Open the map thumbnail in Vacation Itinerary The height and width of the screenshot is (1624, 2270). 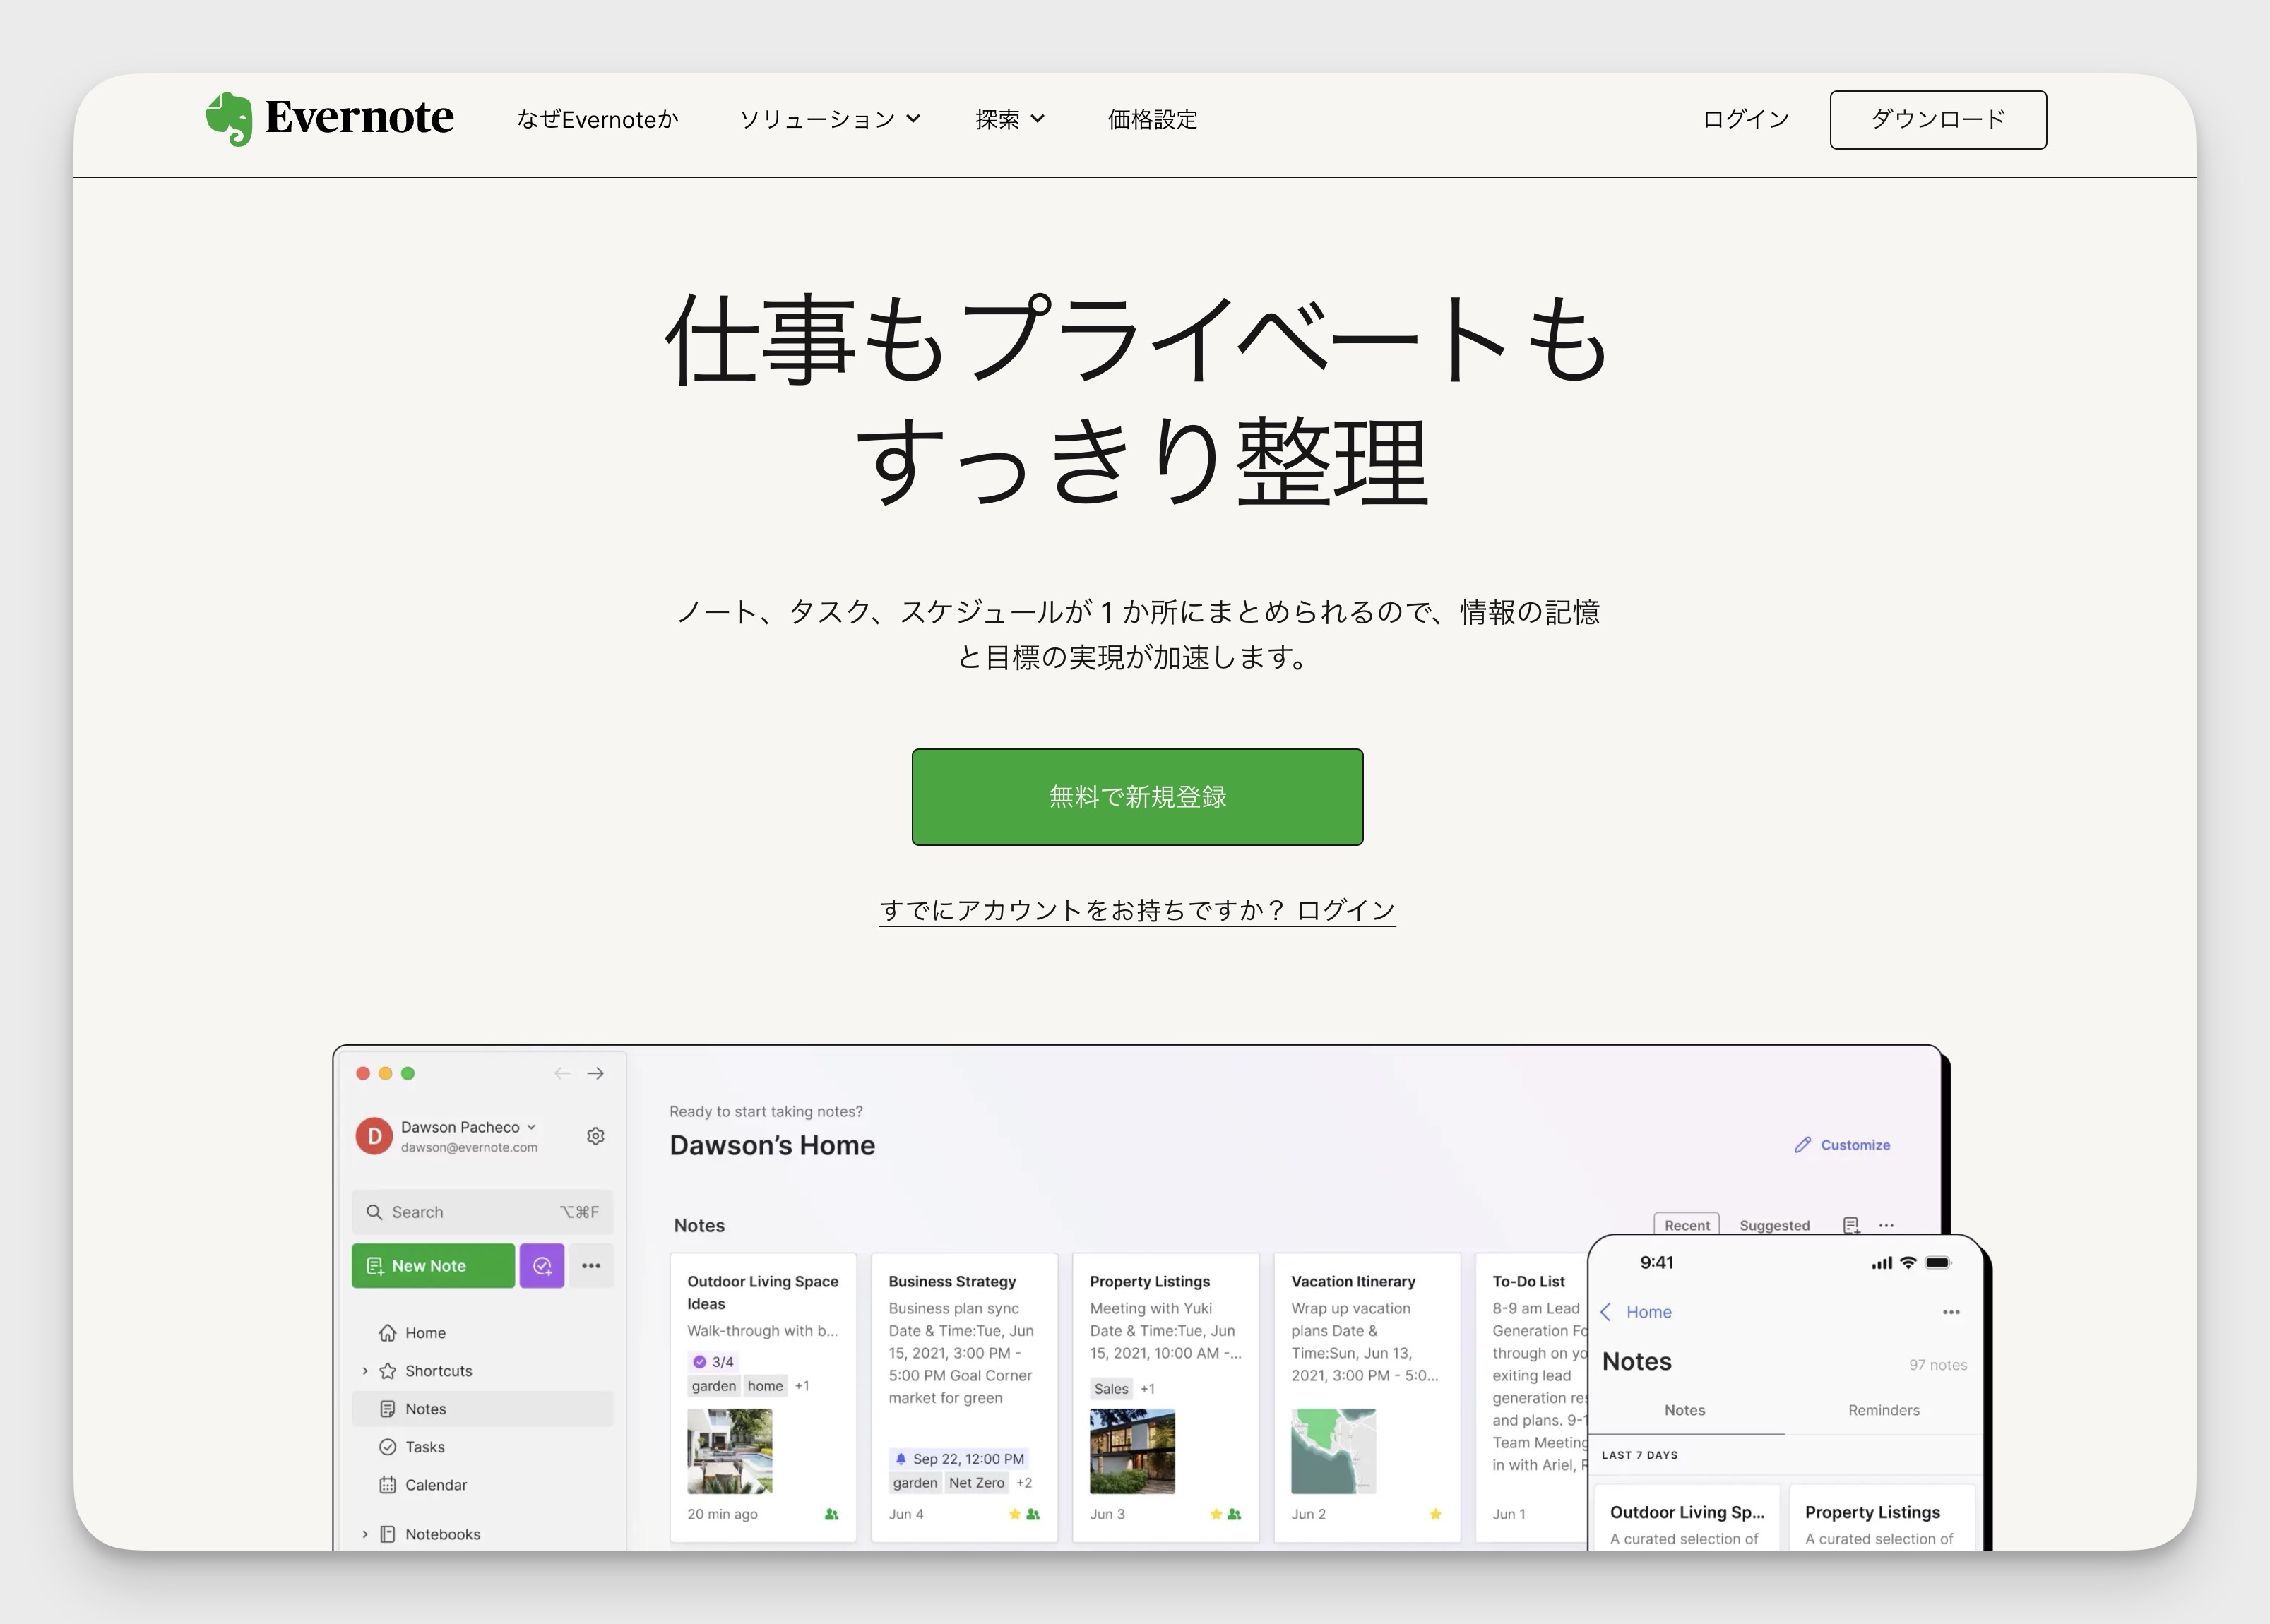[1334, 1451]
